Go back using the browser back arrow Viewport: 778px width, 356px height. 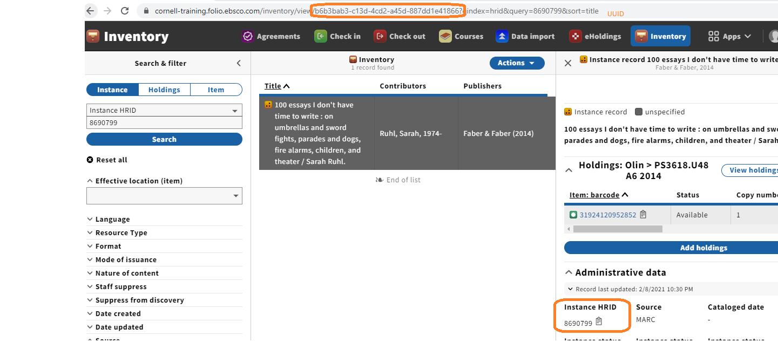pyautogui.click(x=90, y=11)
